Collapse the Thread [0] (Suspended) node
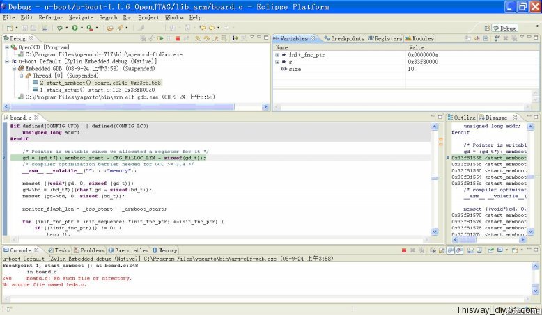Viewport: 542px width, 315px height. point(21,76)
